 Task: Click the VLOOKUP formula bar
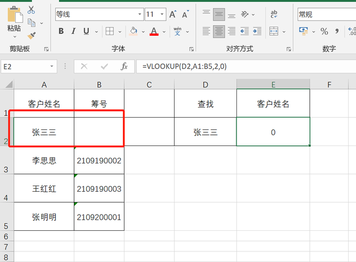click(x=246, y=66)
